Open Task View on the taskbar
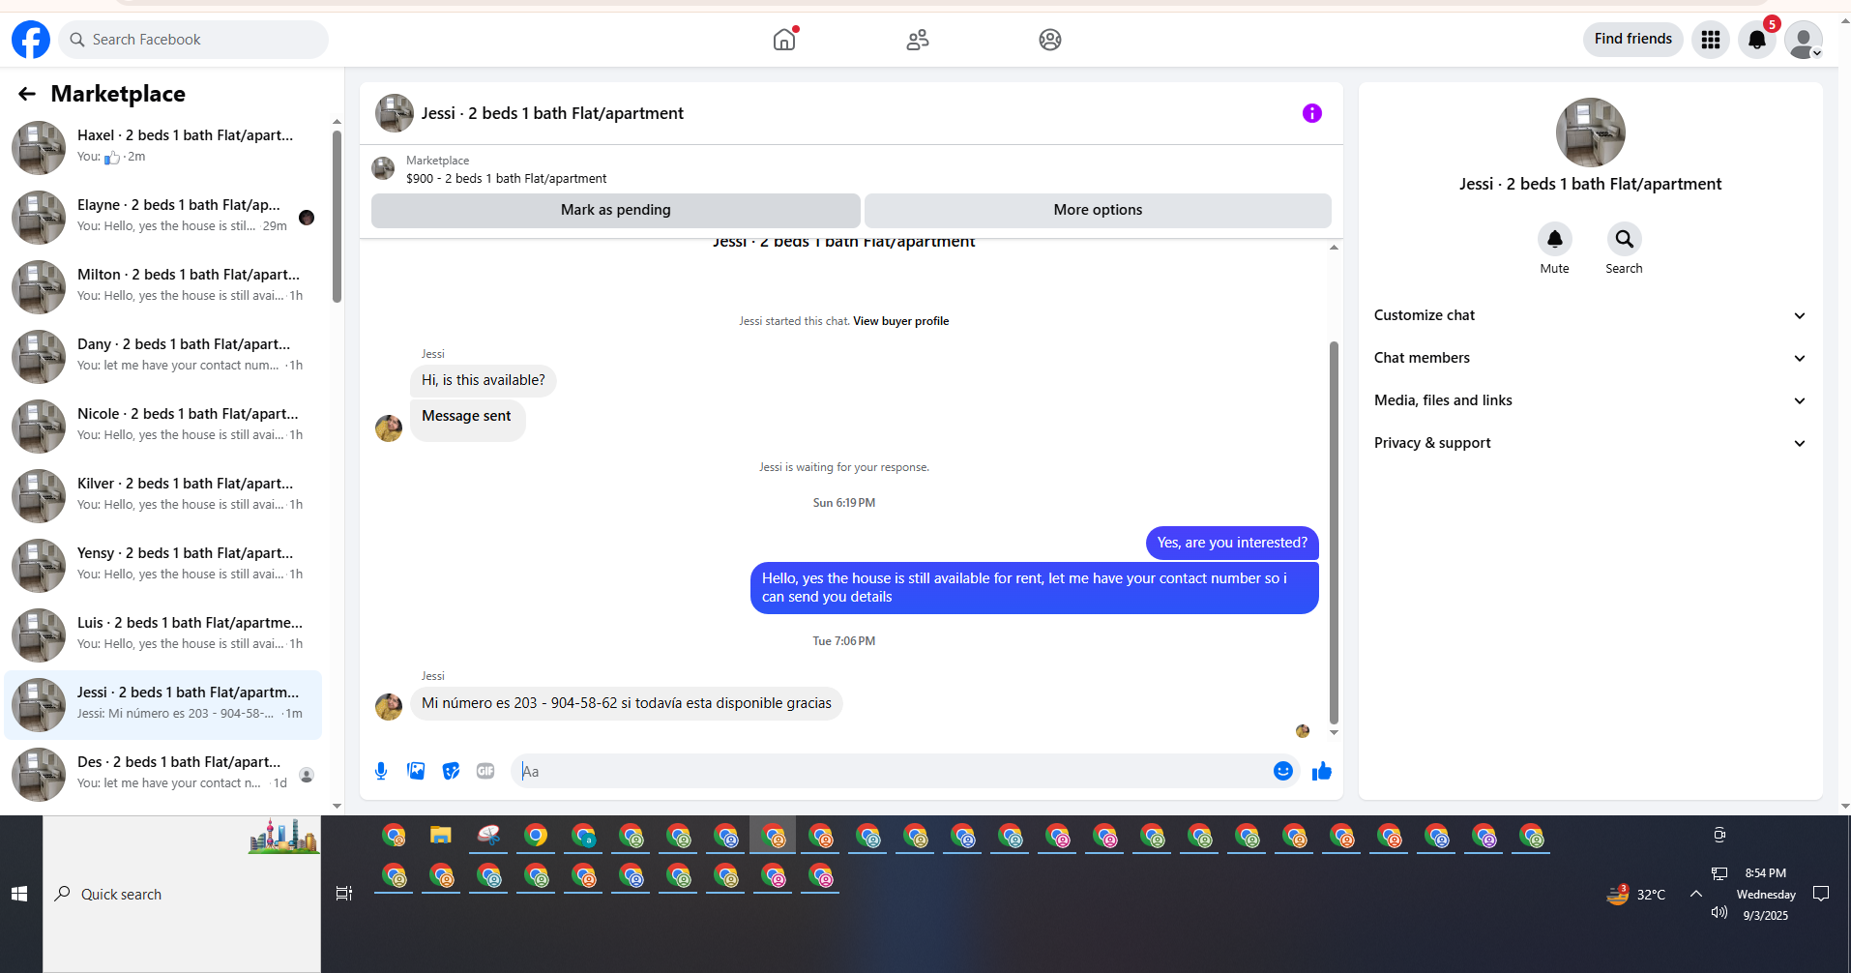This screenshot has height=973, width=1851. pos(343,894)
